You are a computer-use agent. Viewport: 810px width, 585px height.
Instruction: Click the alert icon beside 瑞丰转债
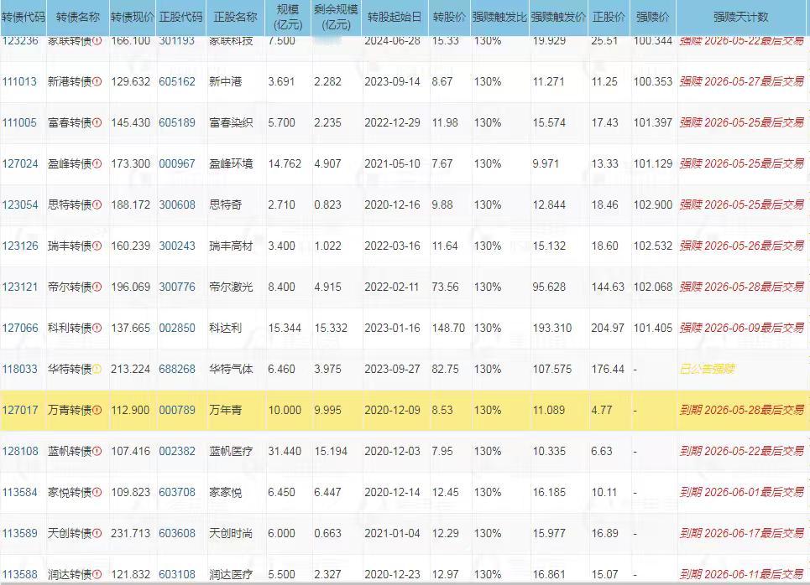click(97, 246)
